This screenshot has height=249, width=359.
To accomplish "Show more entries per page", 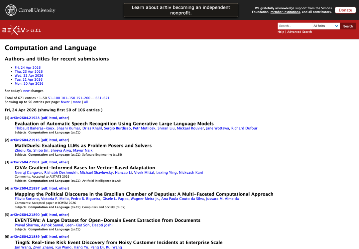I will tap(77, 102).
